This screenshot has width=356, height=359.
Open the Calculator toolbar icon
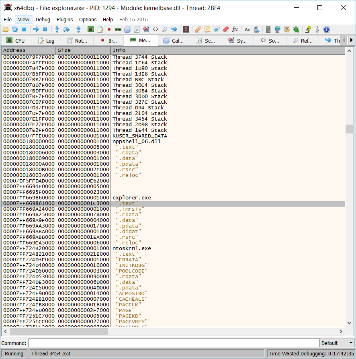click(268, 29)
